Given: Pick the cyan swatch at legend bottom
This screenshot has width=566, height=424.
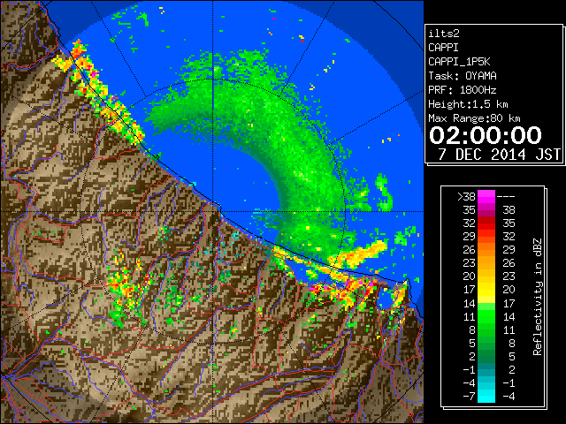Looking at the screenshot, I should 486,397.
